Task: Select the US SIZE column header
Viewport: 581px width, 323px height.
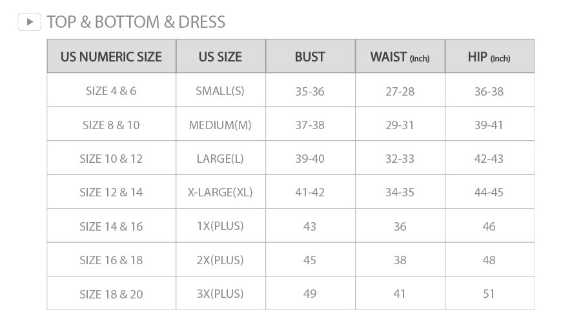Action: [220, 57]
